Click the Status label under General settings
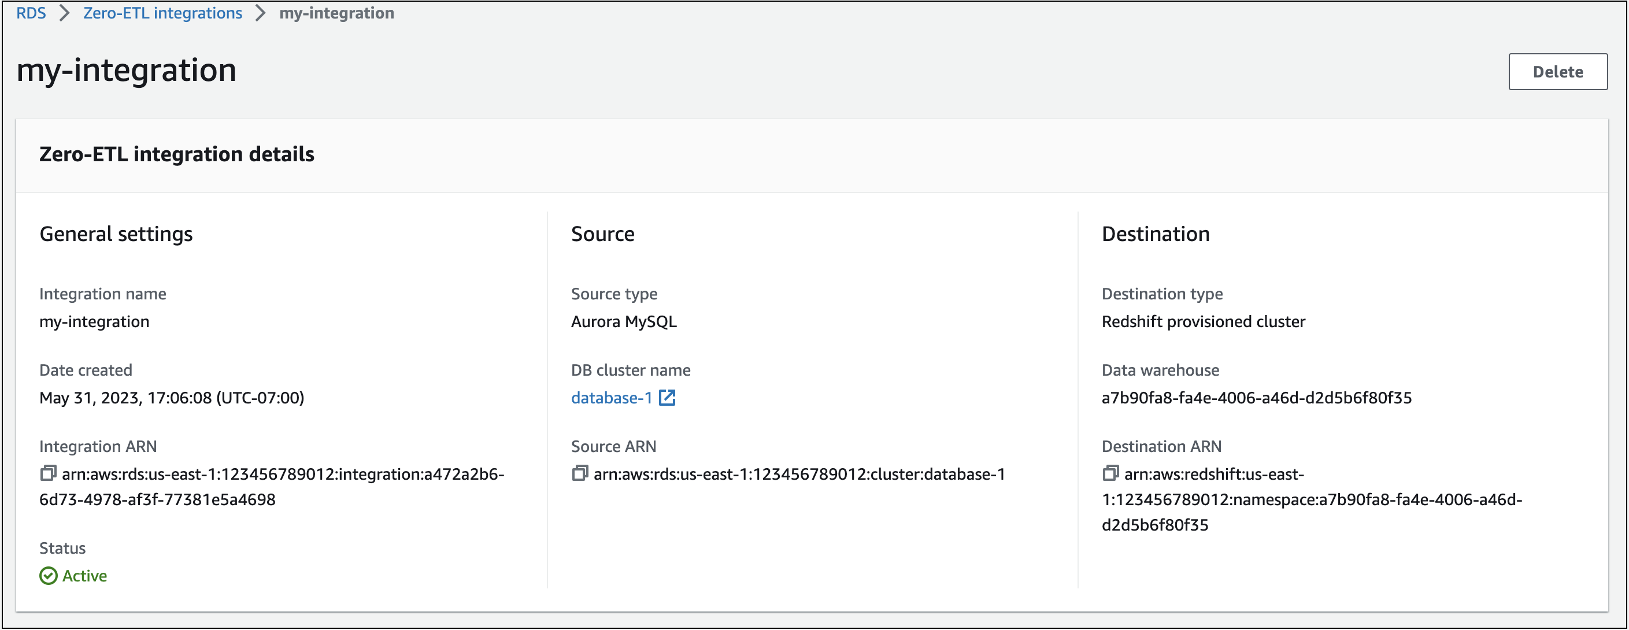 62,548
